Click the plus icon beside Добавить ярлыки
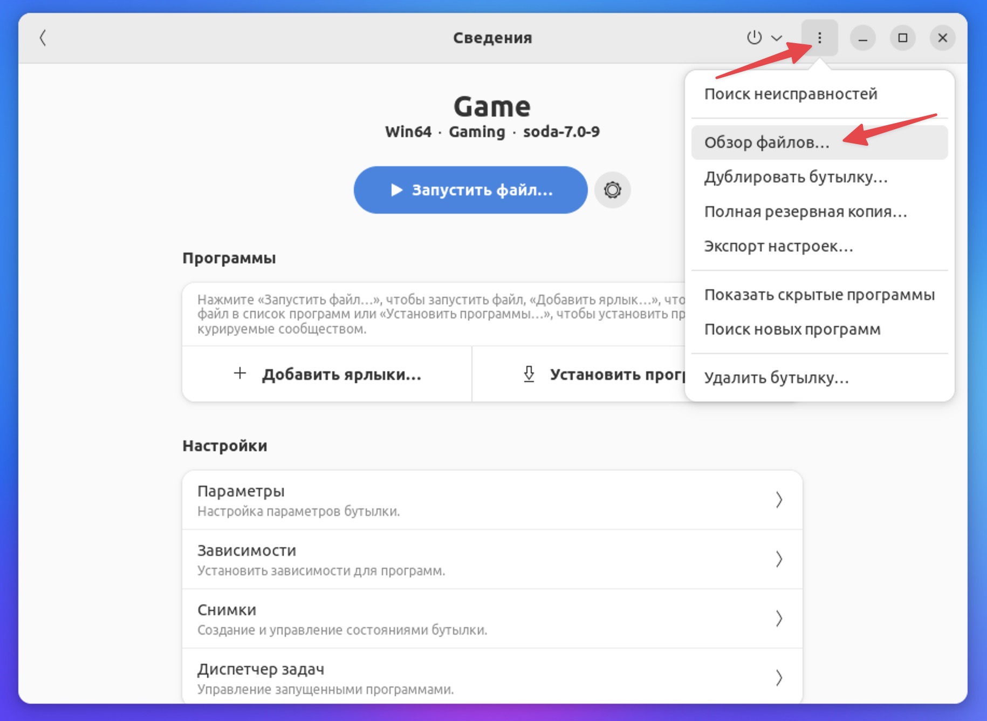This screenshot has width=987, height=721. click(x=240, y=373)
